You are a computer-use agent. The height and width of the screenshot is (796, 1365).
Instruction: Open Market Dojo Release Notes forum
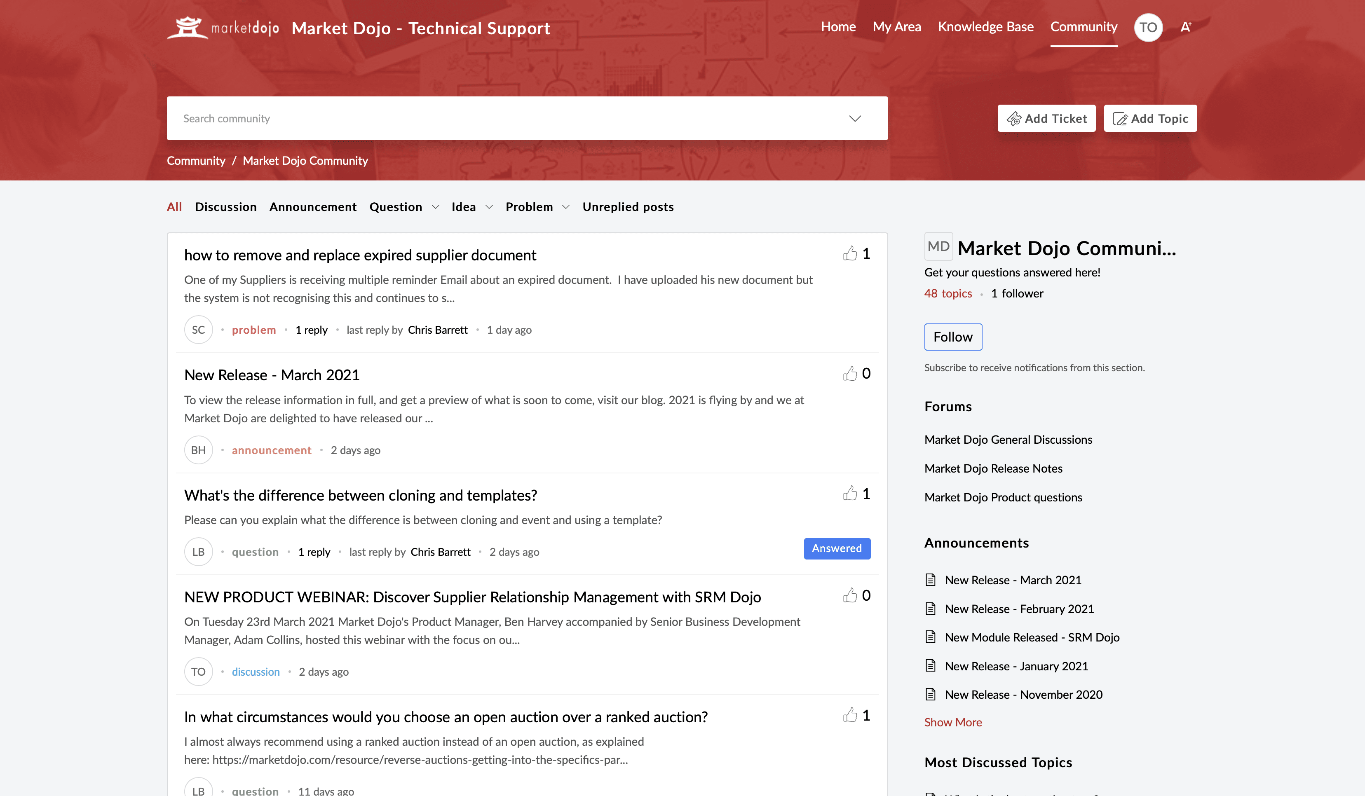(993, 468)
